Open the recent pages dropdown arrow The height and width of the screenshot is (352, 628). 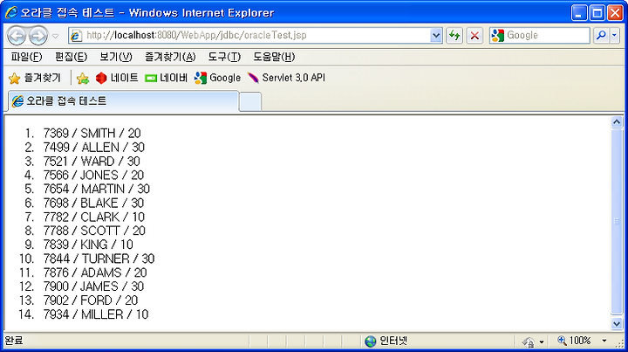pos(56,36)
